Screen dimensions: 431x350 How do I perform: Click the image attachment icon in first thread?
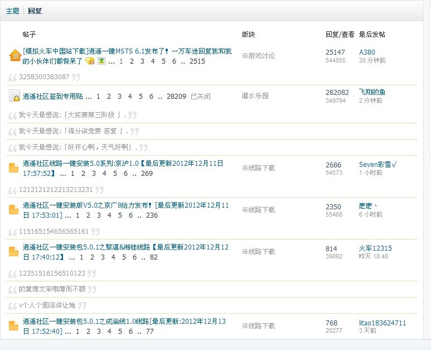tap(101, 61)
